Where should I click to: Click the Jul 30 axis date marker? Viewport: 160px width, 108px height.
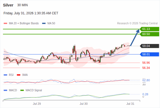(x=84, y=104)
